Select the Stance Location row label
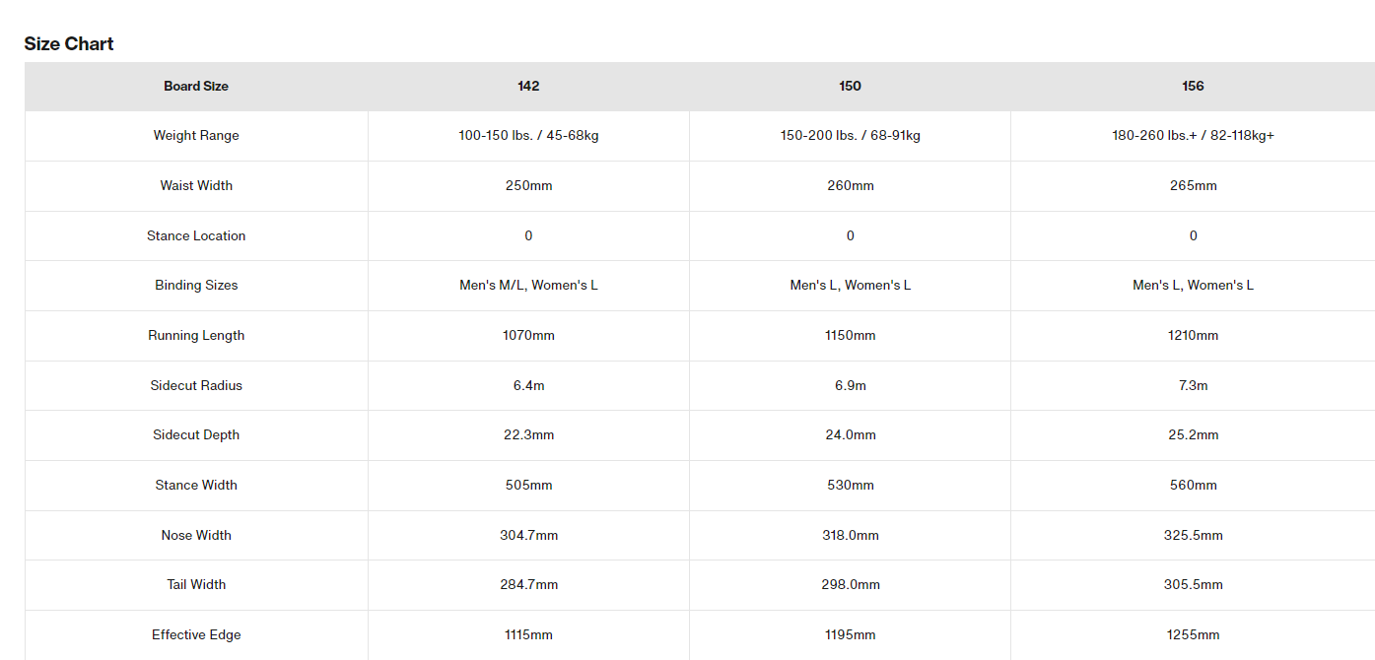The height and width of the screenshot is (660, 1375). click(x=196, y=235)
